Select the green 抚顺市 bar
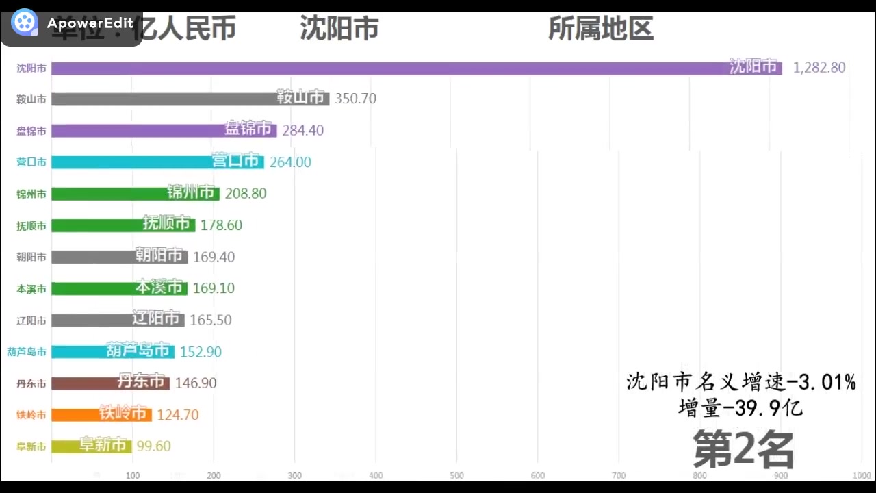Viewport: 876px width, 493px height. tap(123, 225)
